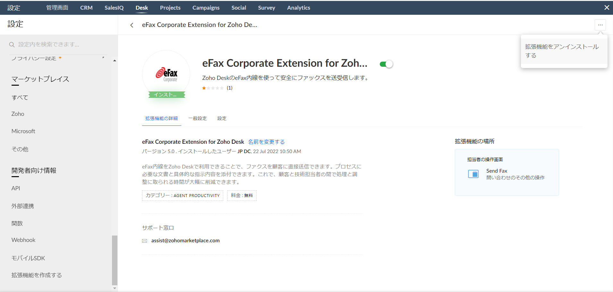Click the green インスト... installed ribbon
Screen dimensions: 613x292
click(166, 95)
